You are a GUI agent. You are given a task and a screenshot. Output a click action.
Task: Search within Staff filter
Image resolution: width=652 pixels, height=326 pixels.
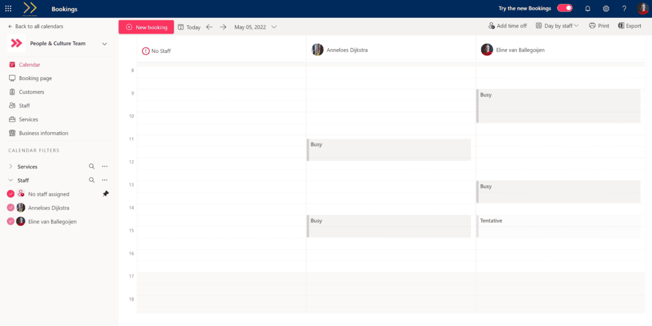(x=92, y=180)
